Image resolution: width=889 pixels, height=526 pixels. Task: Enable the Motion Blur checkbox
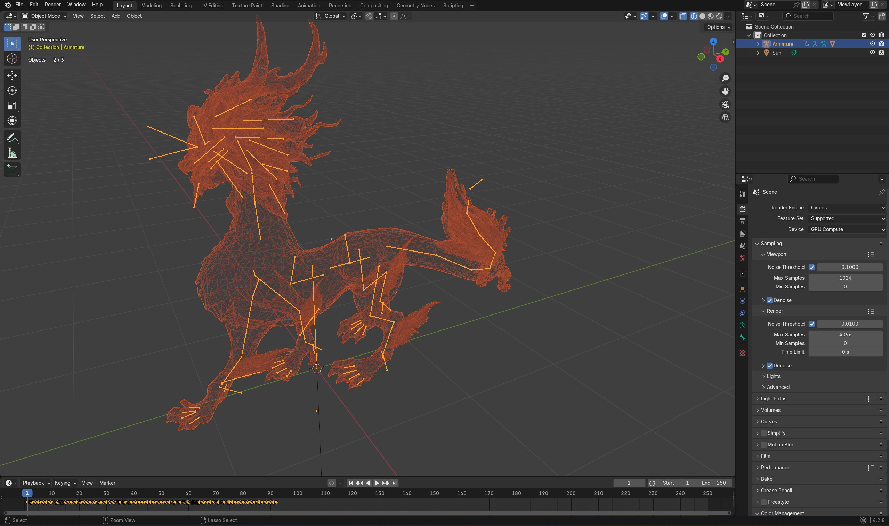tap(763, 445)
